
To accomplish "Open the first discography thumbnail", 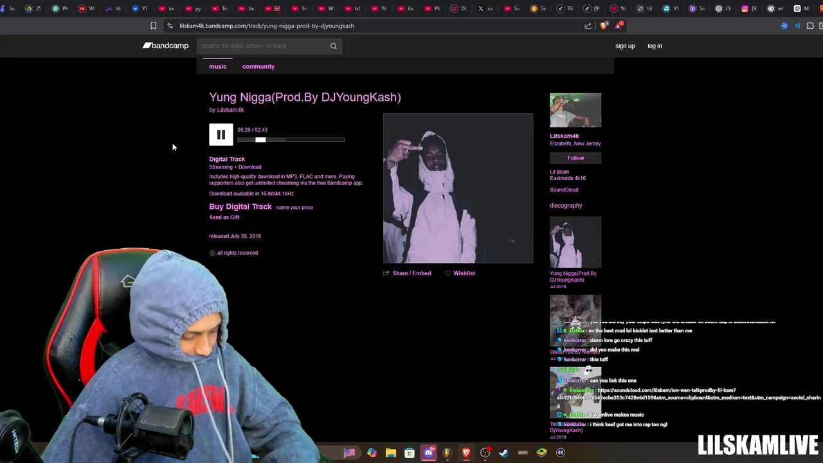I will 575,242.
